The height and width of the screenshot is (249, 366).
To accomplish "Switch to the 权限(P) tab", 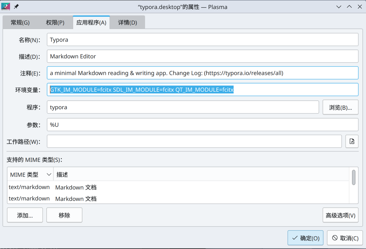I will [x=55, y=23].
